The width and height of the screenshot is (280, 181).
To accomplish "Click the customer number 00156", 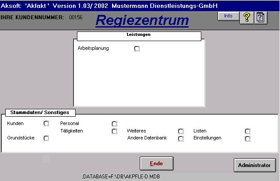I will click(76, 17).
